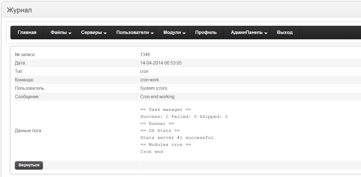Click the Stats server #1 successful line

point(177,138)
